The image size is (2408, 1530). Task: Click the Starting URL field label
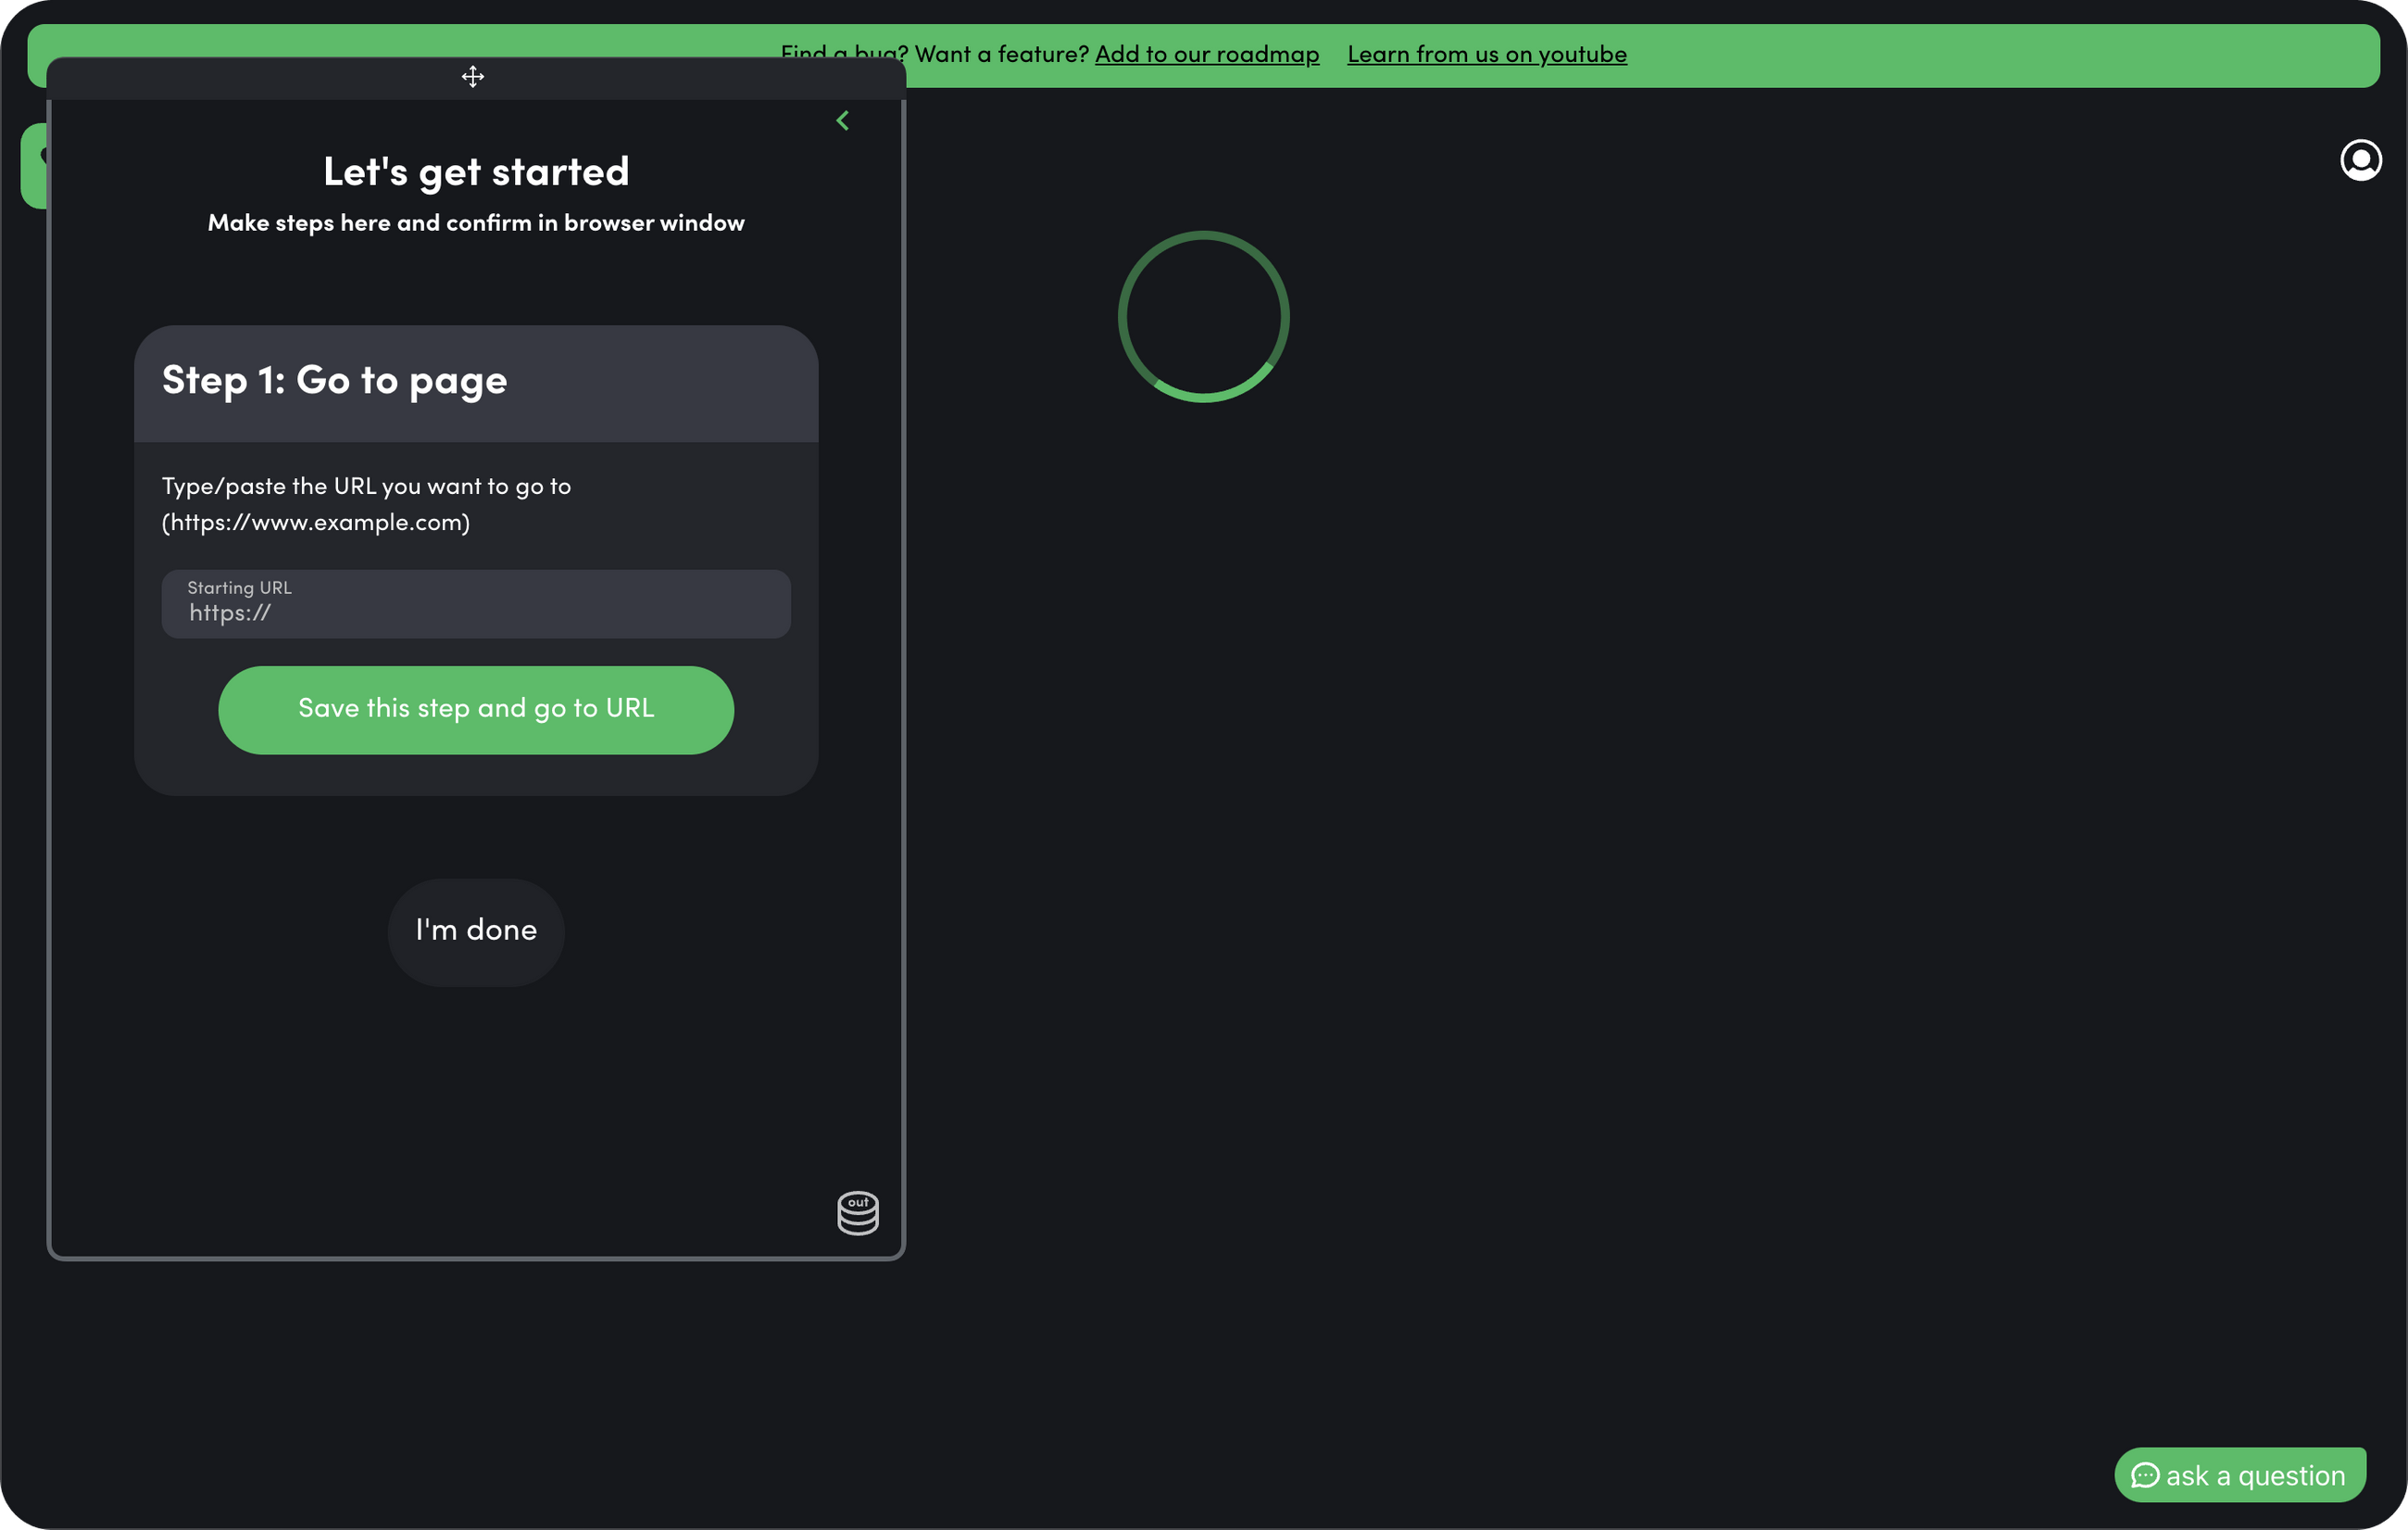click(240, 588)
